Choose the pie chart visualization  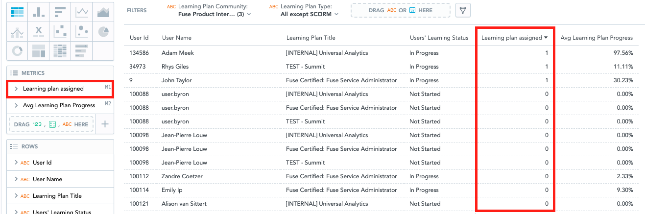tap(103, 31)
